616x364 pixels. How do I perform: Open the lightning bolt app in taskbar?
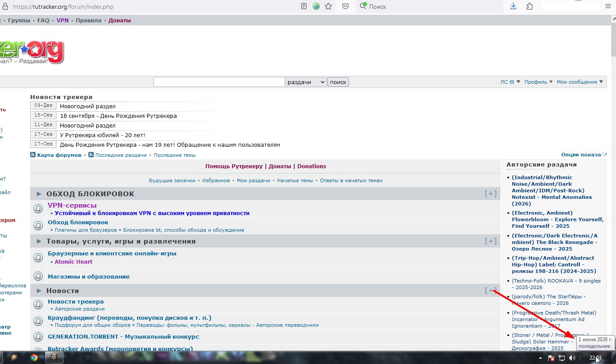tap(14, 357)
